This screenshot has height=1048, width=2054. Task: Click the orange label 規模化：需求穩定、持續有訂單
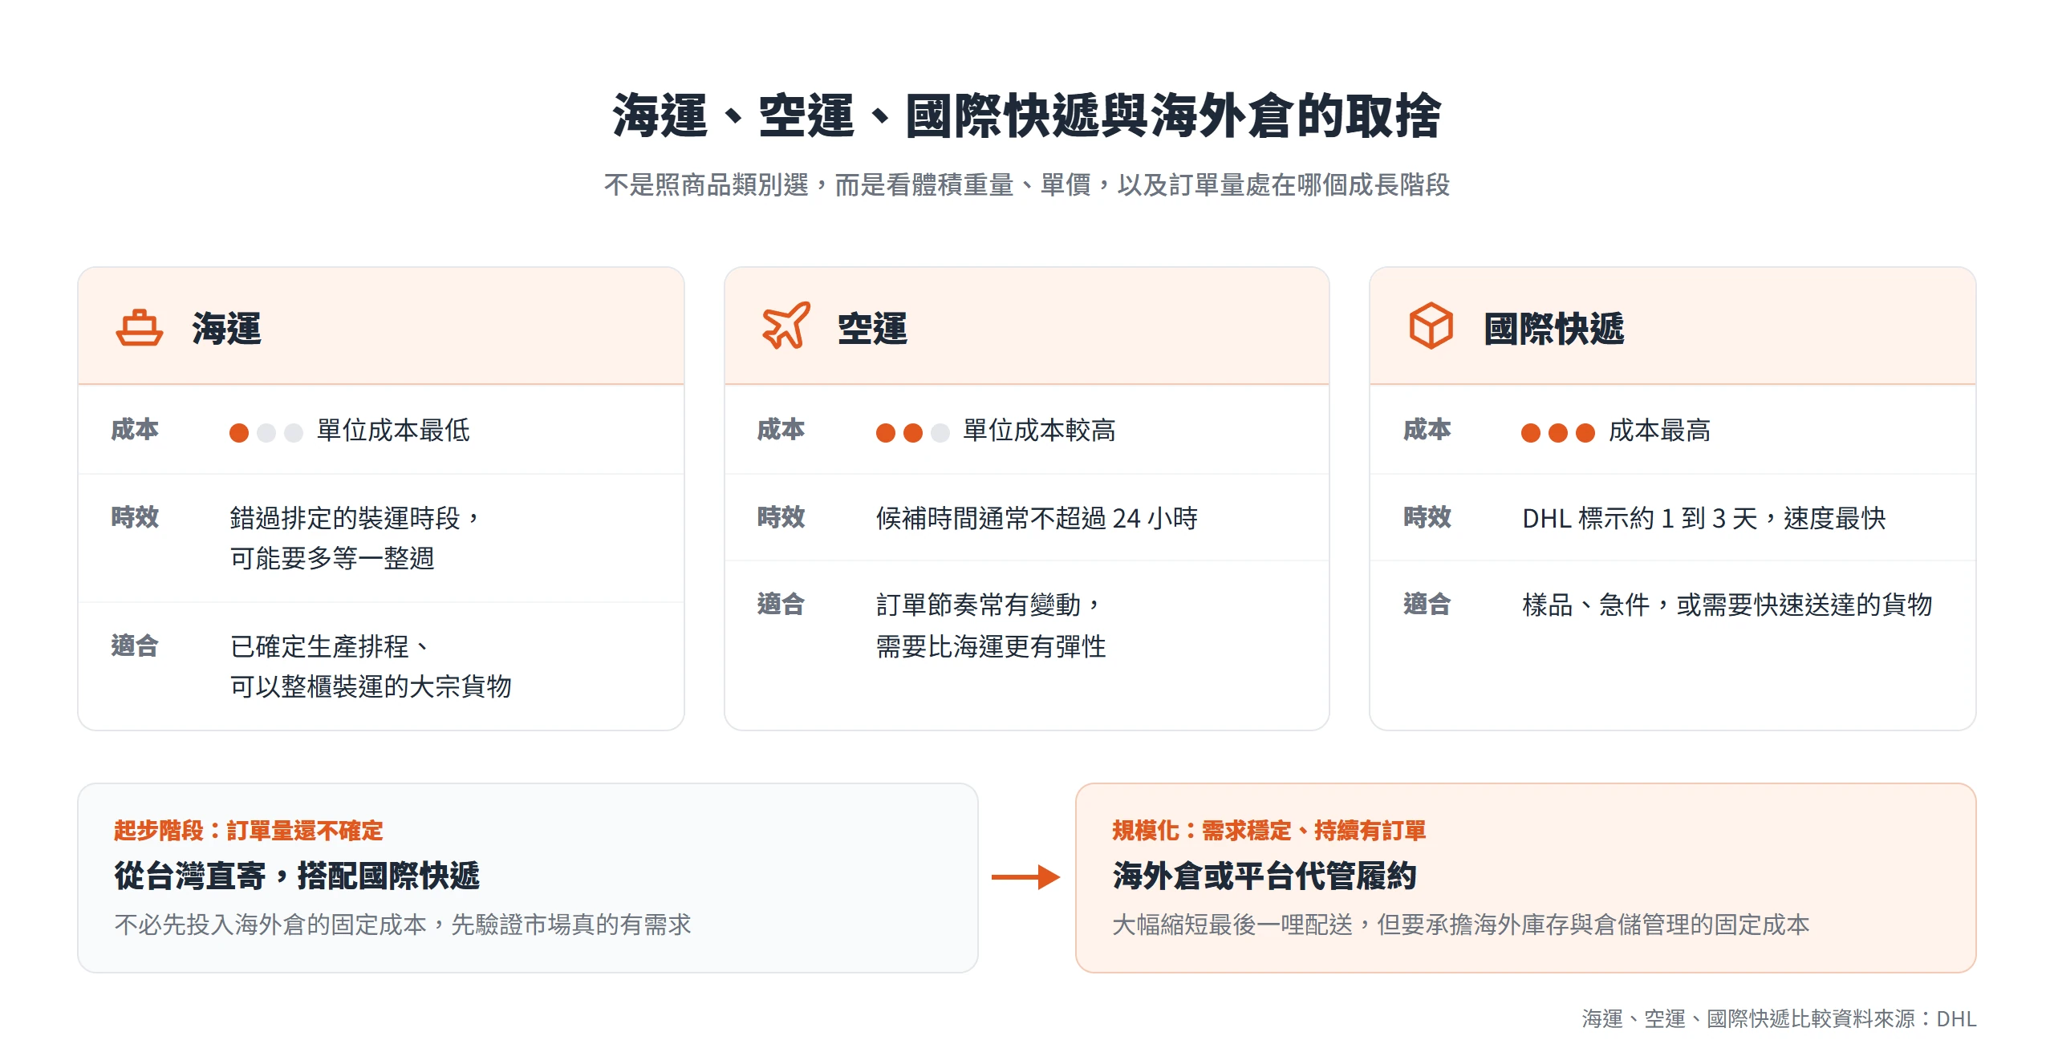pyautogui.click(x=1269, y=831)
